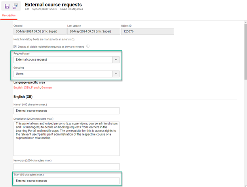This screenshot has height=187, width=247.
Task: Switch to the Description tab
Action: [9, 16]
